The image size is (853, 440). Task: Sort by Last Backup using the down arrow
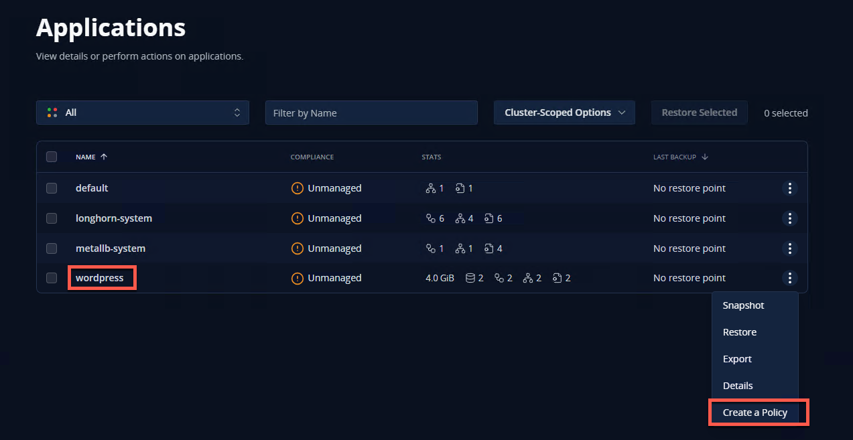pos(705,157)
